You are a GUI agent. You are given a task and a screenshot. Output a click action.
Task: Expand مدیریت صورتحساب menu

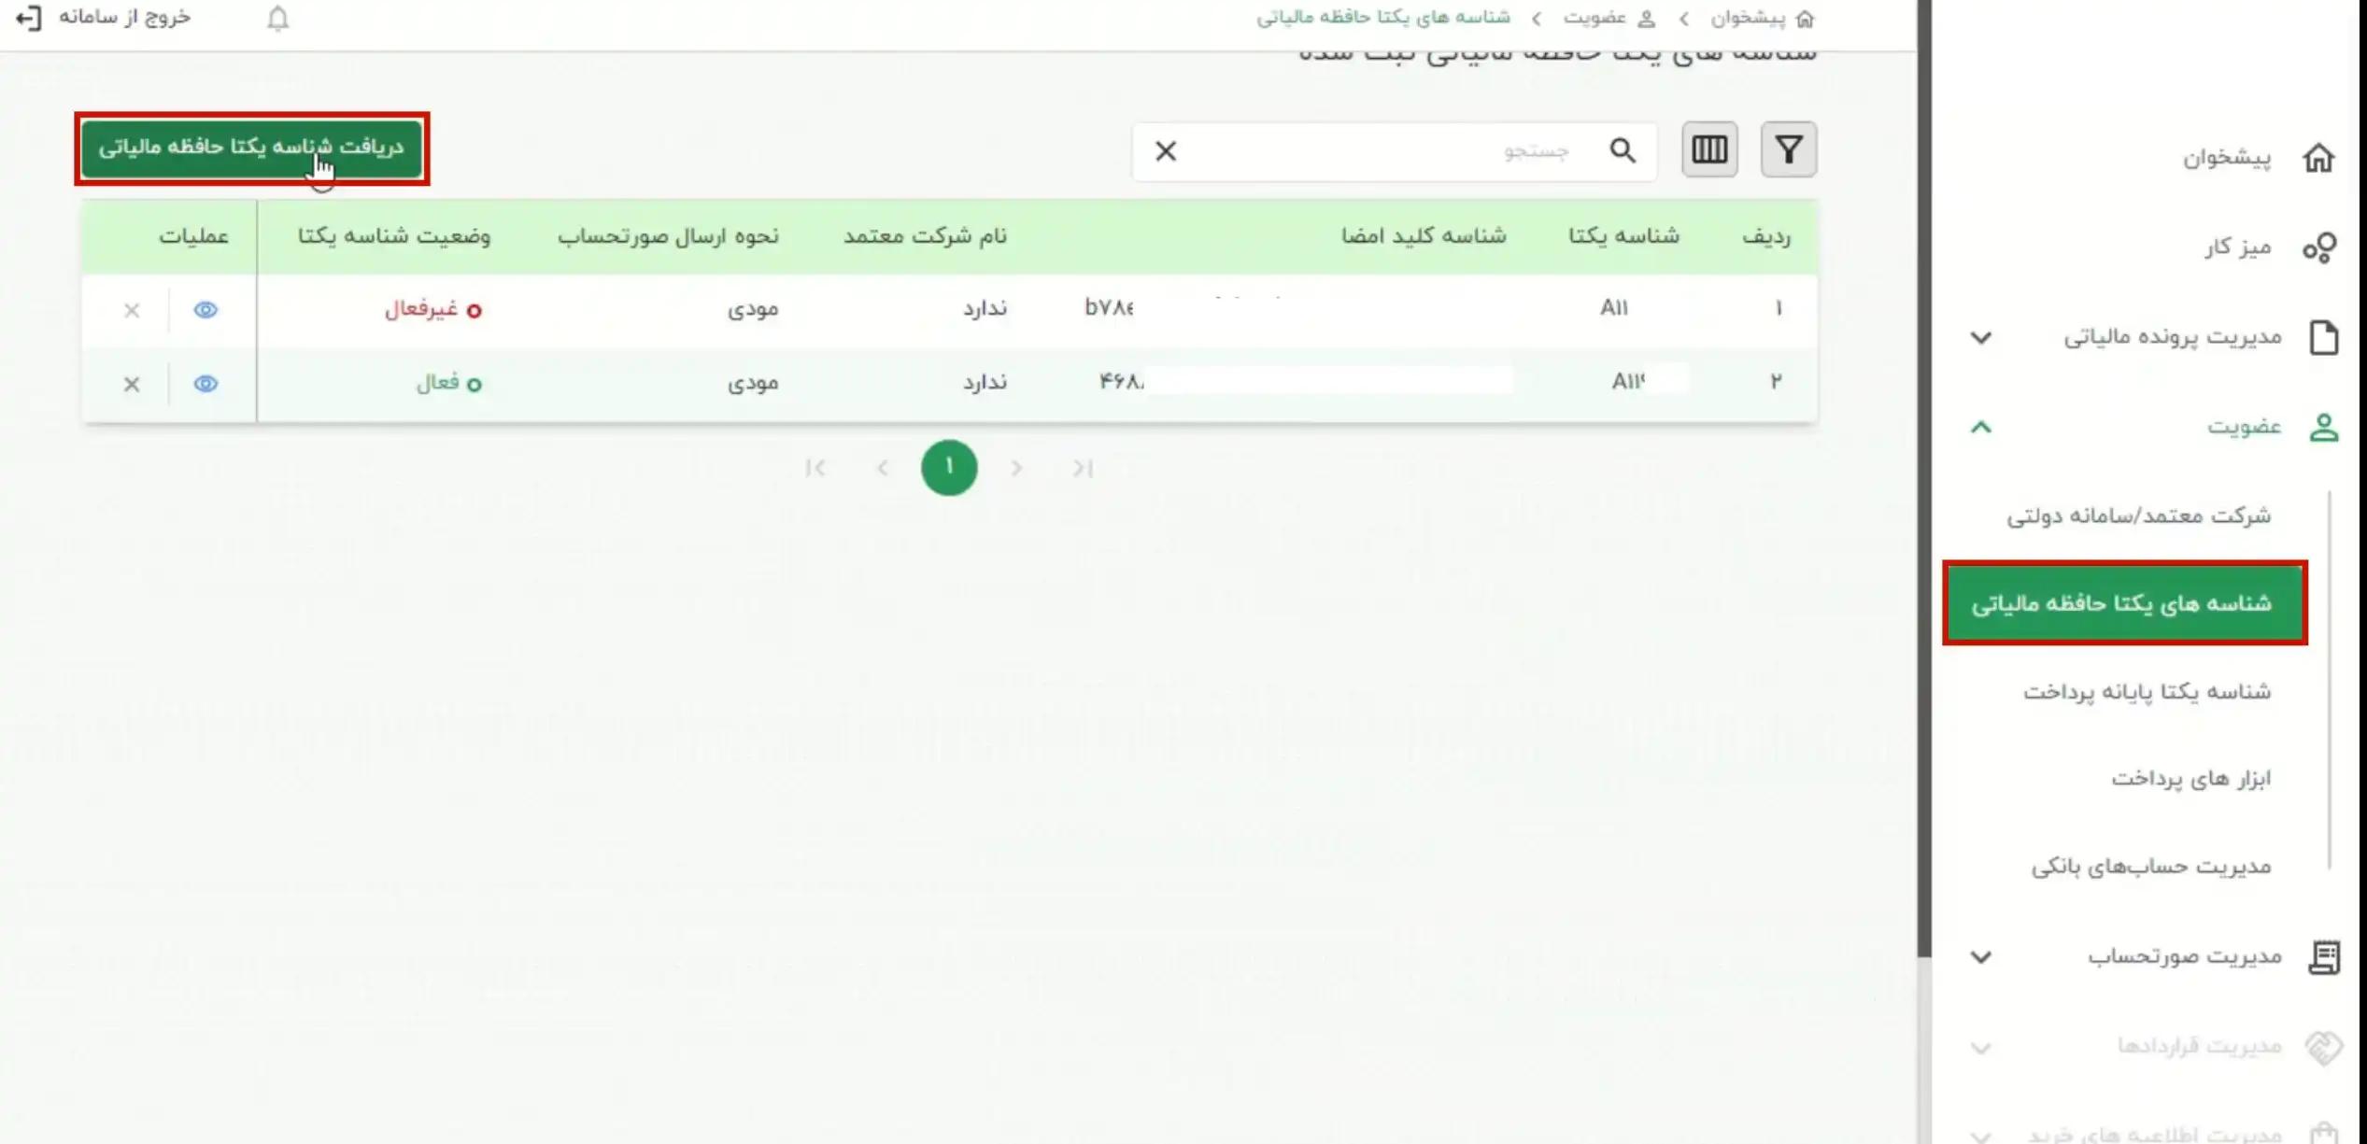pyautogui.click(x=1981, y=957)
